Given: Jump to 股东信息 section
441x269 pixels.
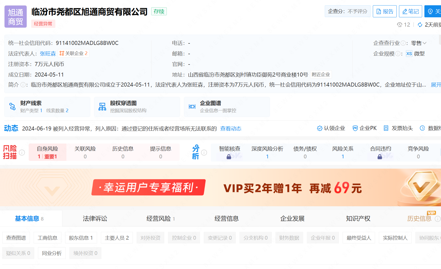Looking at the screenshot, I should (x=81, y=238).
